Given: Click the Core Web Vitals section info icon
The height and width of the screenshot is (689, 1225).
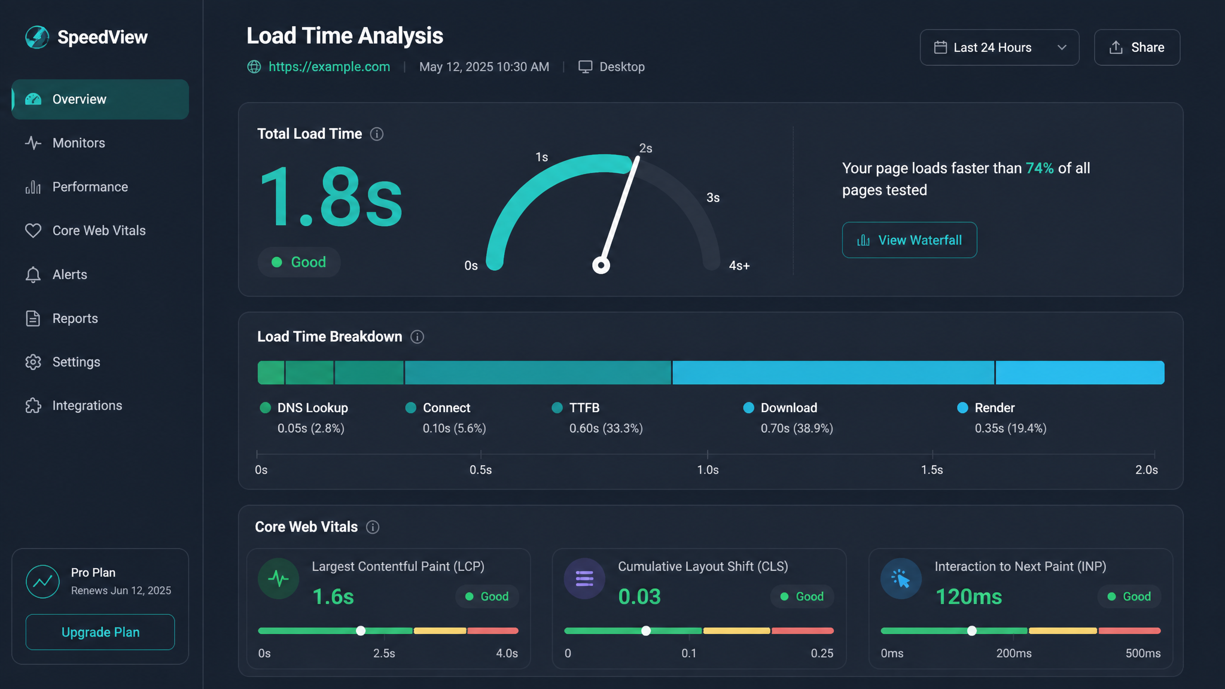Looking at the screenshot, I should (x=373, y=527).
